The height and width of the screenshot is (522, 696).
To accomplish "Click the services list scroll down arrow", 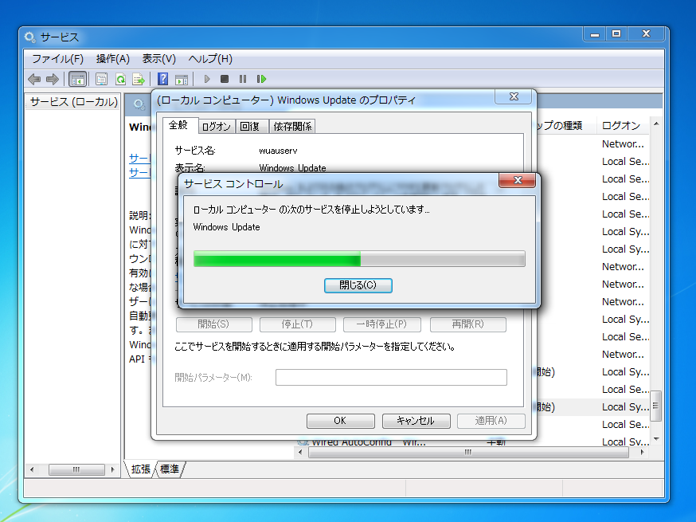I will point(656,439).
